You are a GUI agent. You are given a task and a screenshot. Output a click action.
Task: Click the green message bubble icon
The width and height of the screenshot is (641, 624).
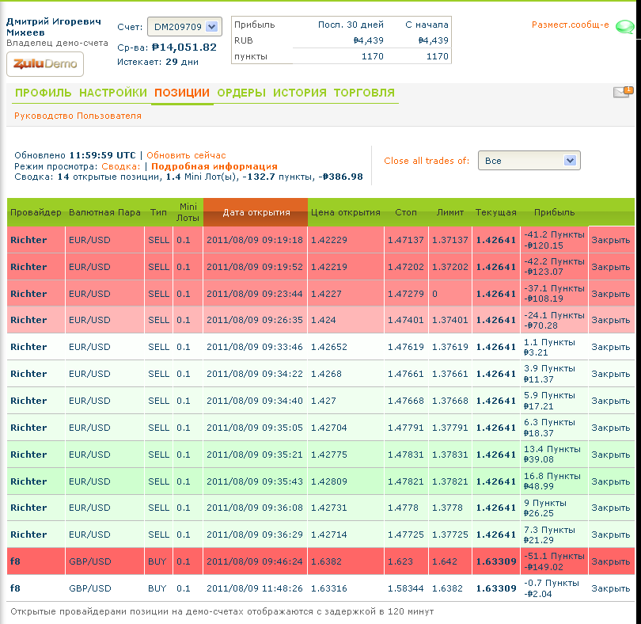point(624,28)
